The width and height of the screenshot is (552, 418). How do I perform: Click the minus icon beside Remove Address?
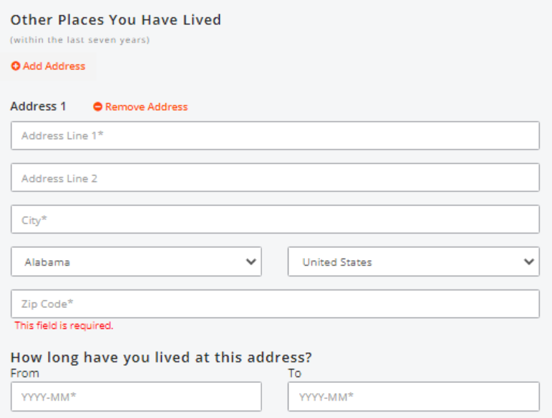[x=97, y=106]
